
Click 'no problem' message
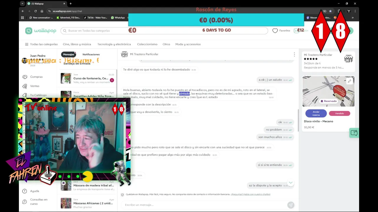click(x=274, y=130)
